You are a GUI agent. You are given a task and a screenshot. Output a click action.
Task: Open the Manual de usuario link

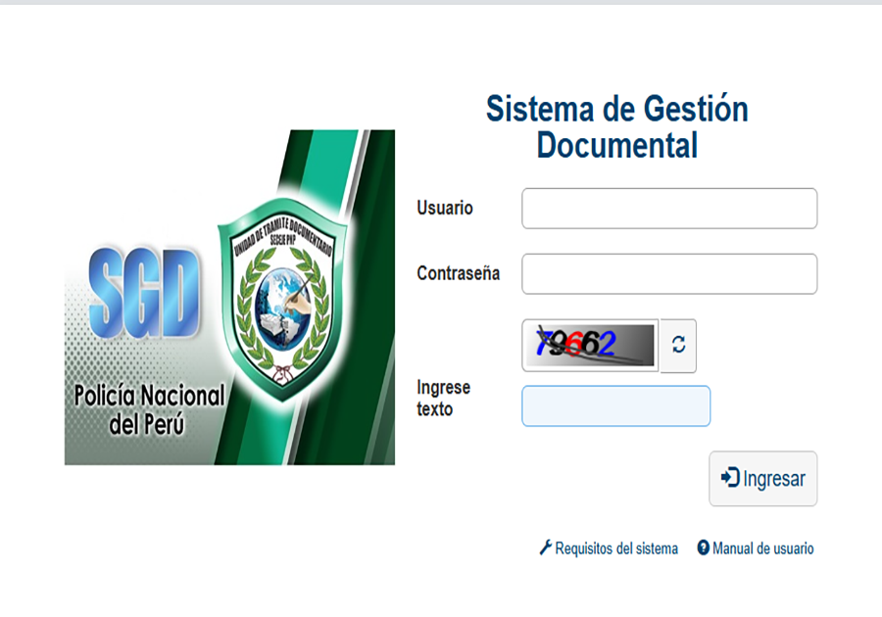coord(762,548)
